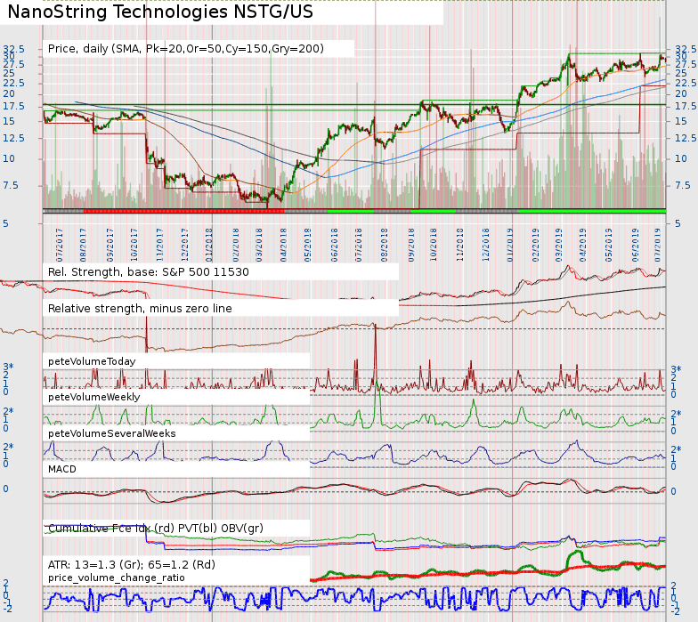
Task: Click the peteVolumeWeekly panel label
Action: click(94, 397)
